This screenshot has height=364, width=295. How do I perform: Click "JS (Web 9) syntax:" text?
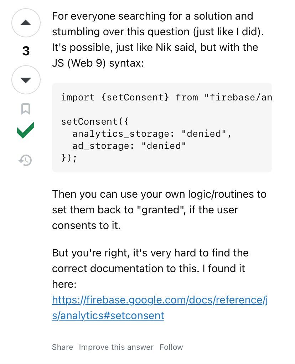(x=98, y=63)
